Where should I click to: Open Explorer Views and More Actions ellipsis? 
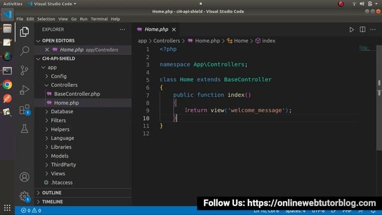point(122,29)
